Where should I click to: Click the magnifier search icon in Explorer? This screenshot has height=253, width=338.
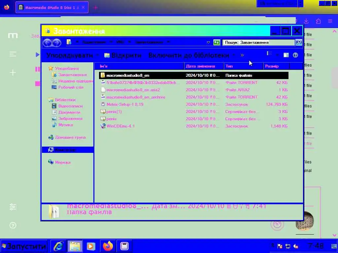point(298,42)
